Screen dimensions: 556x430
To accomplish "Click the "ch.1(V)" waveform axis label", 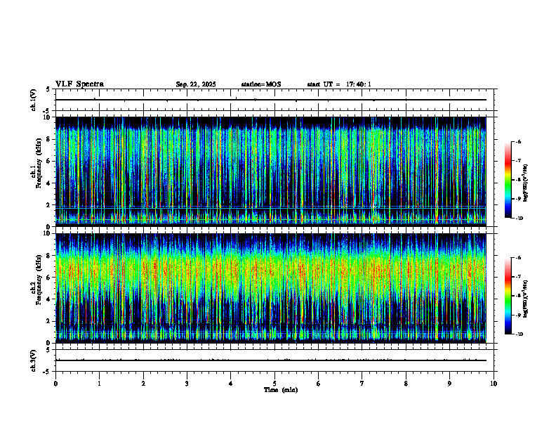I will [34, 100].
